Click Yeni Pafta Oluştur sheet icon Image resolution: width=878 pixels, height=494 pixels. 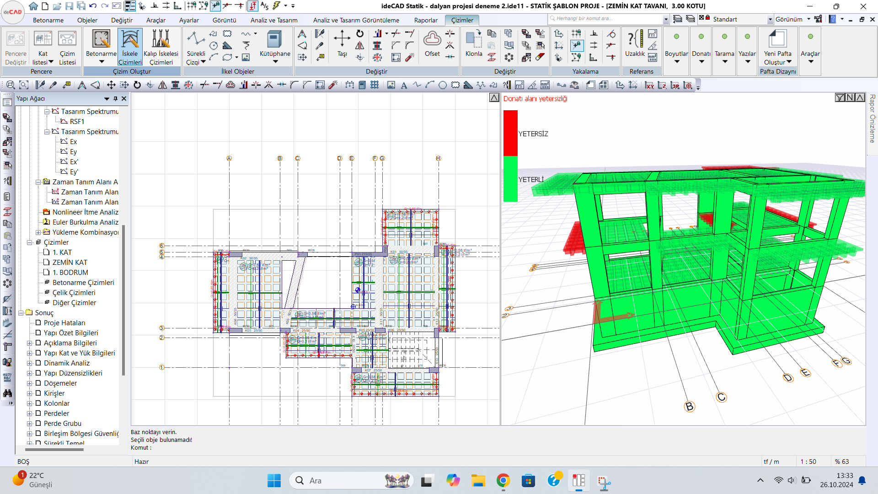(777, 39)
